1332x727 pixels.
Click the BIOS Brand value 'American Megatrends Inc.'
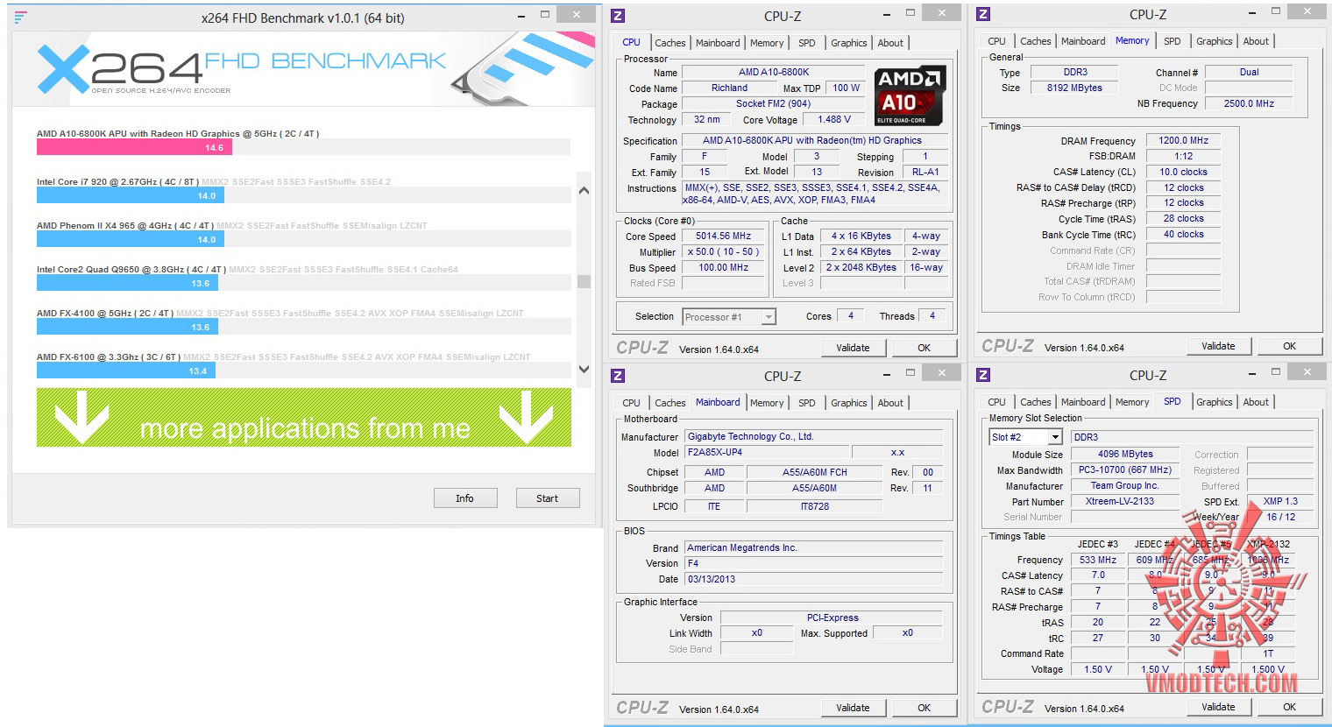tap(814, 548)
